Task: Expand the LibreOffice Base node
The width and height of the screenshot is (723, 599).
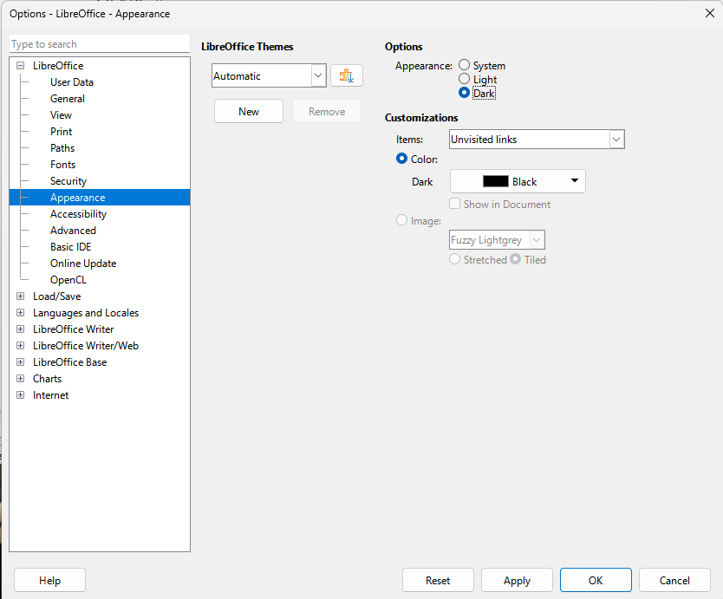Action: coord(20,362)
